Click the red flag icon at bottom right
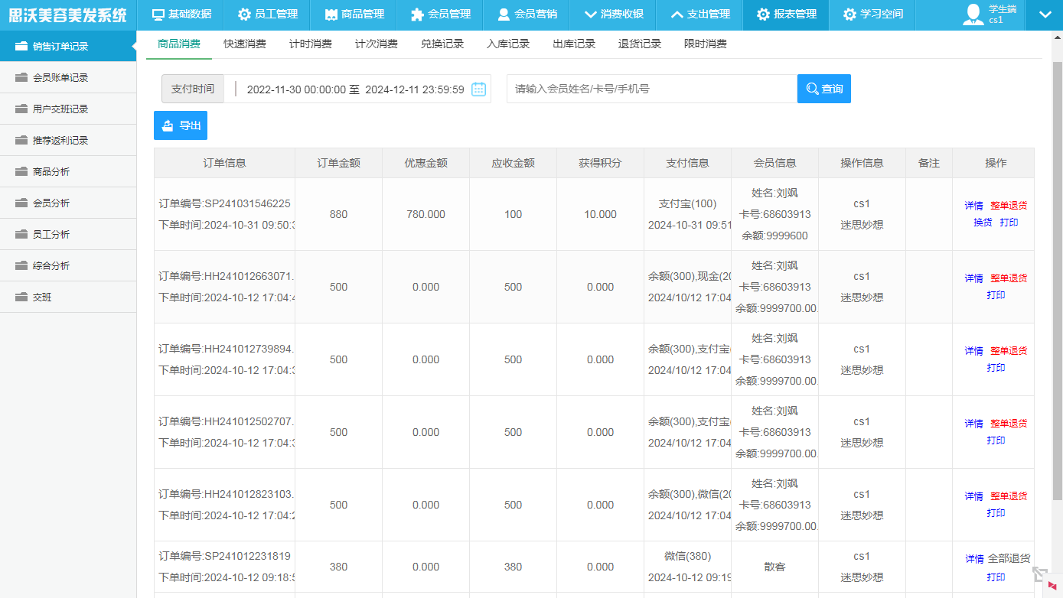The image size is (1063, 598). [1052, 585]
